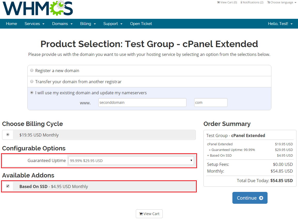Click Based On SSD in Order Summary
298x221 pixels.
click(219, 155)
